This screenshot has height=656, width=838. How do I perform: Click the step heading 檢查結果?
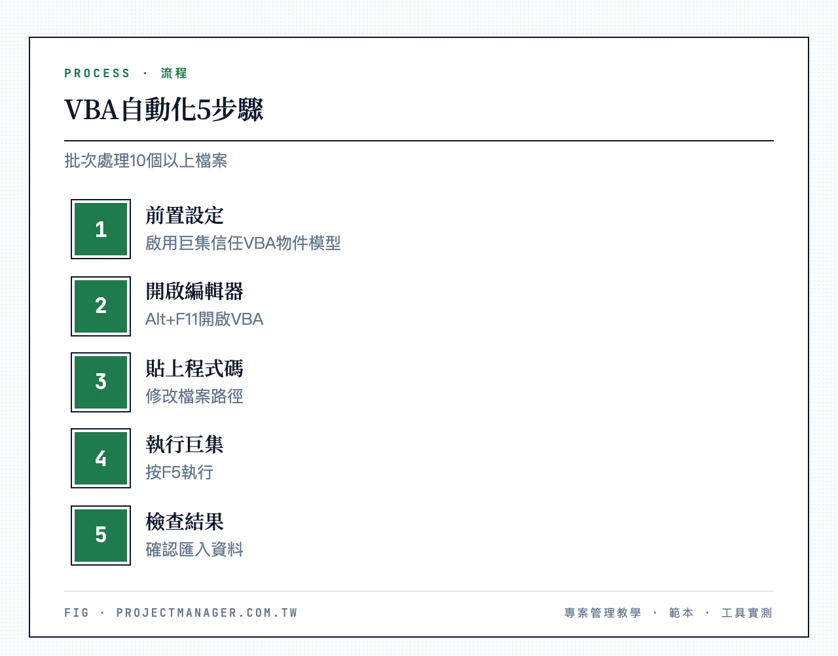[185, 522]
